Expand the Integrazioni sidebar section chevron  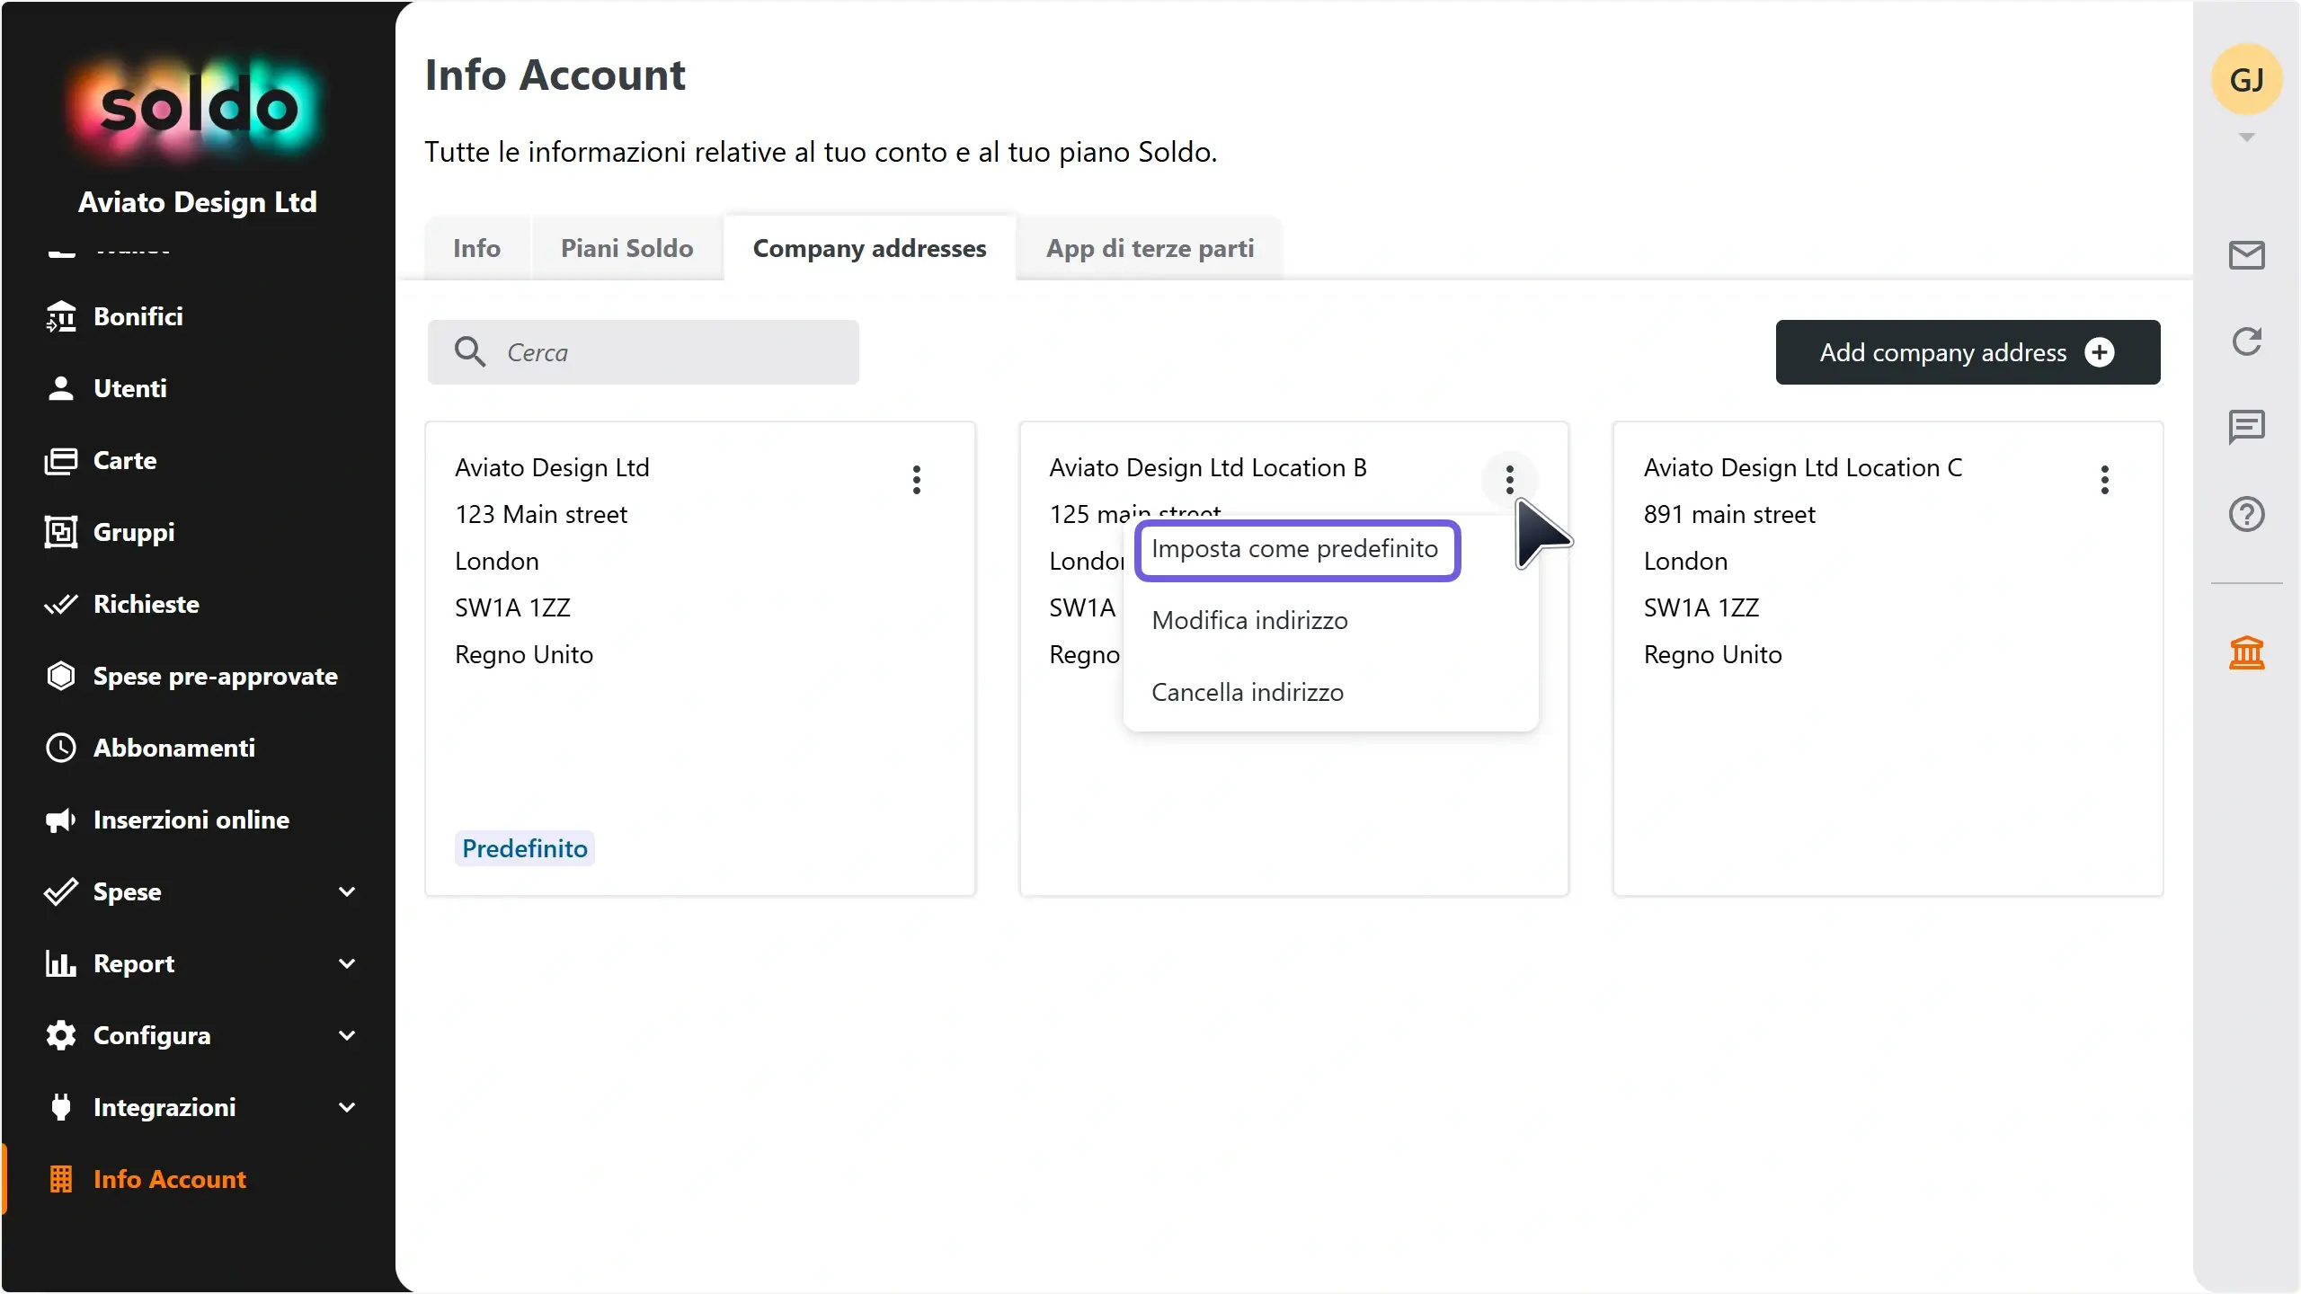pyautogui.click(x=347, y=1107)
